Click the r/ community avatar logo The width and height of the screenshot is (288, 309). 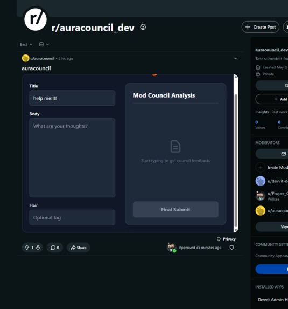tap(36, 19)
